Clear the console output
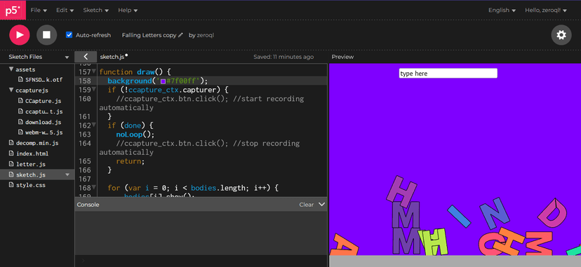 (307, 205)
